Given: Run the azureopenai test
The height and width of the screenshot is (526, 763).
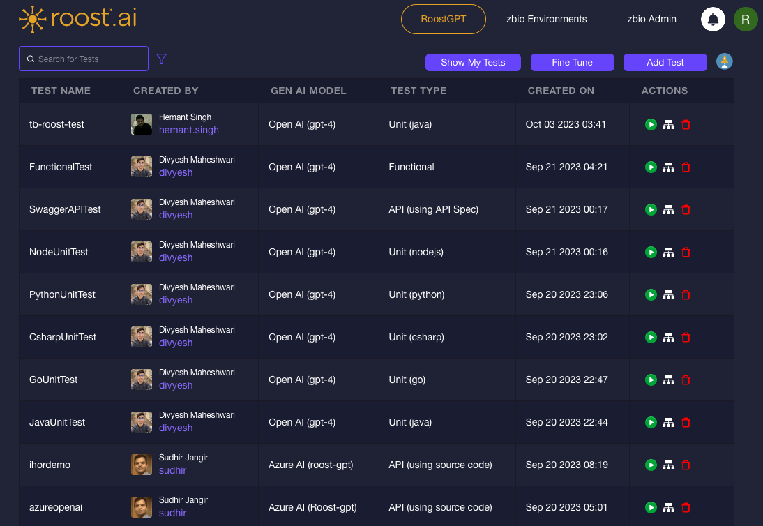Looking at the screenshot, I should [x=651, y=507].
